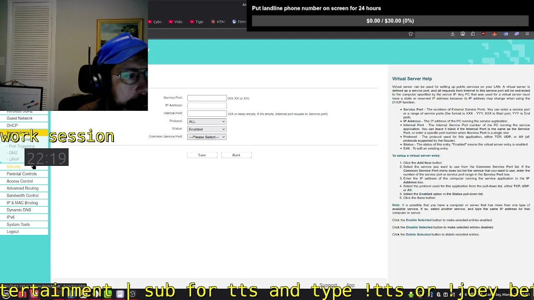Open the Common Service Port dropdown

[207, 137]
